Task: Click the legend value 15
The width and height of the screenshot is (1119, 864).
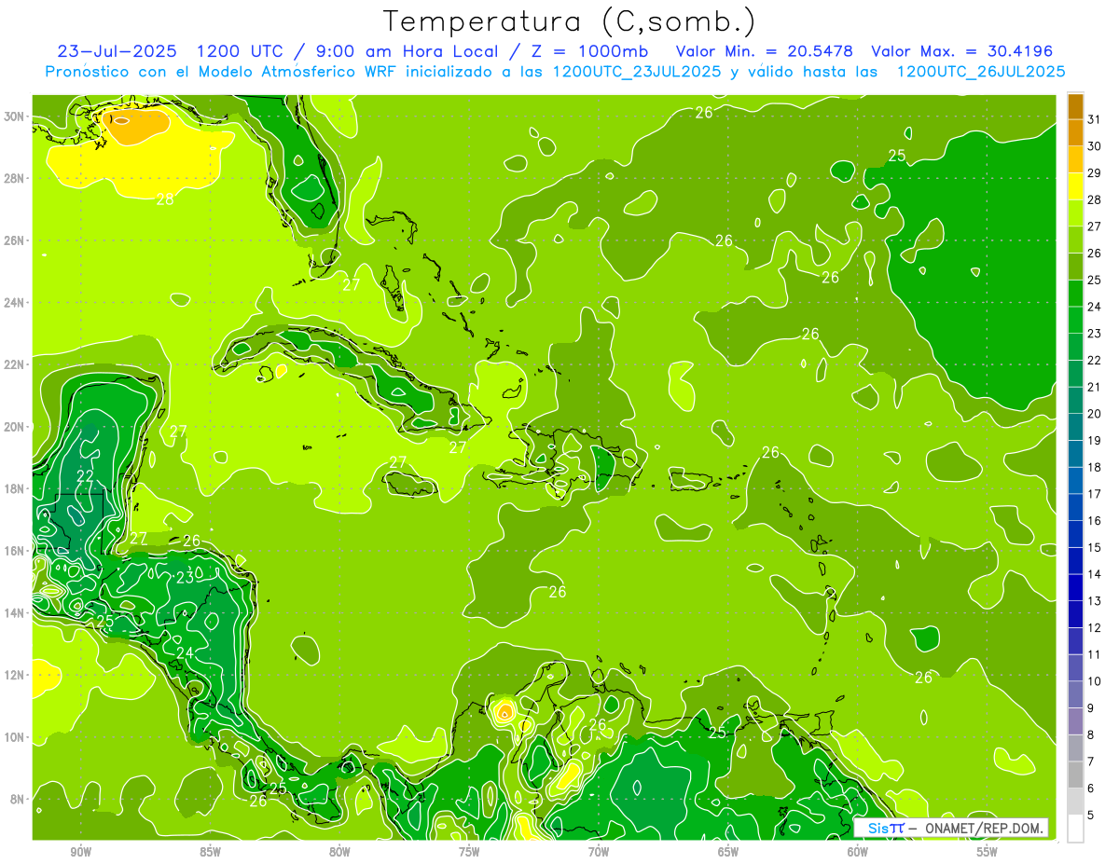Action: tap(1095, 548)
